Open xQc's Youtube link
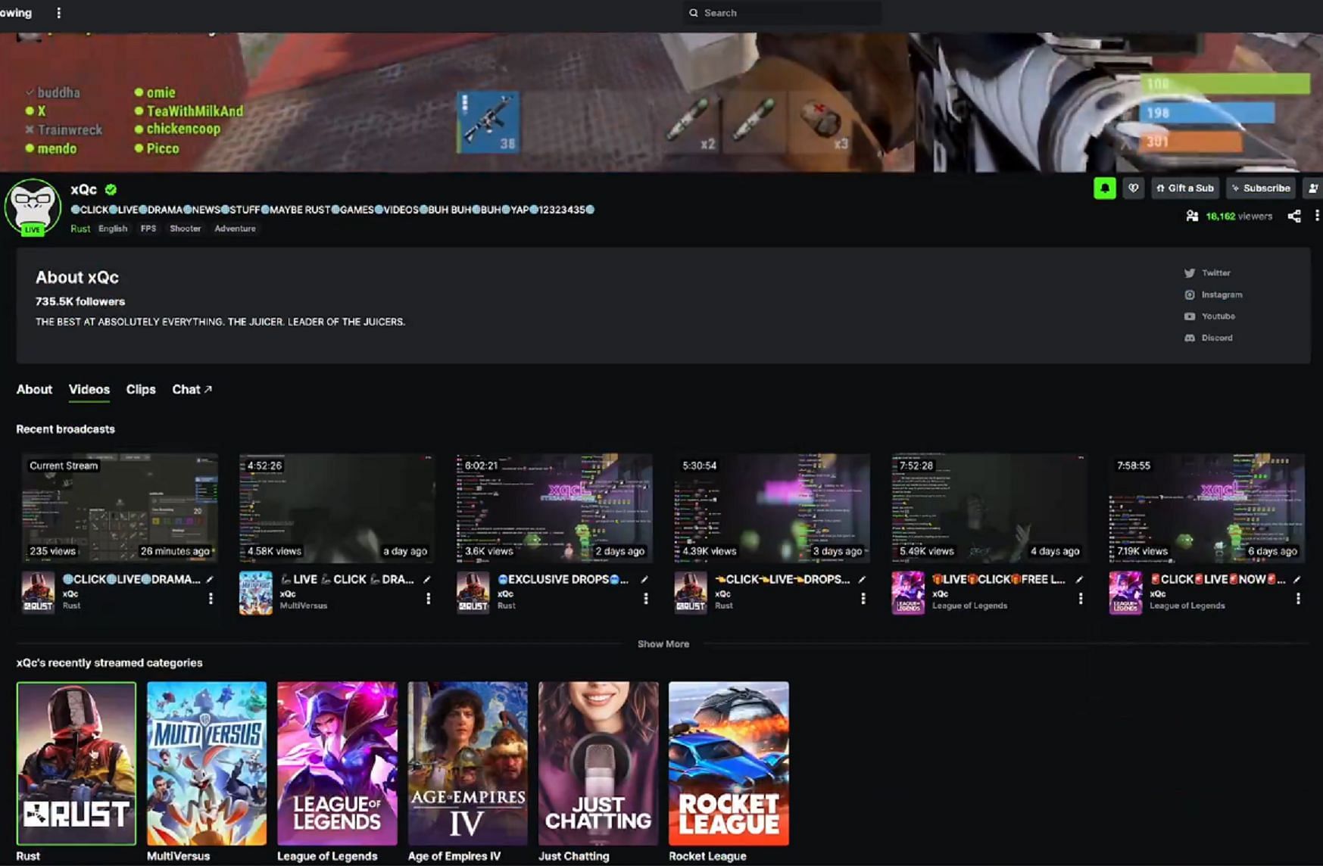This screenshot has height=866, width=1323. coord(1217,316)
